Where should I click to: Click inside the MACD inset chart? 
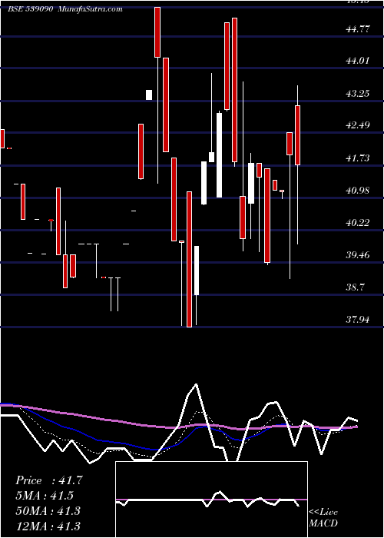(x=211, y=500)
